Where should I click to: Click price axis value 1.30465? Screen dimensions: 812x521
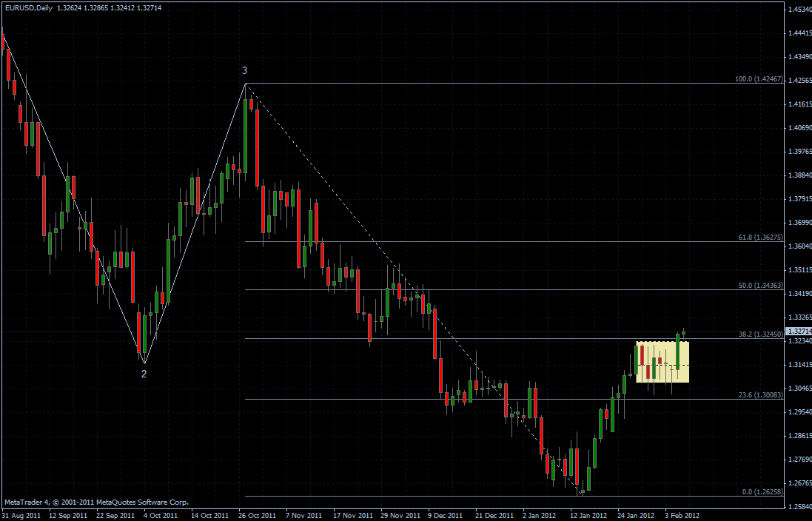point(799,388)
